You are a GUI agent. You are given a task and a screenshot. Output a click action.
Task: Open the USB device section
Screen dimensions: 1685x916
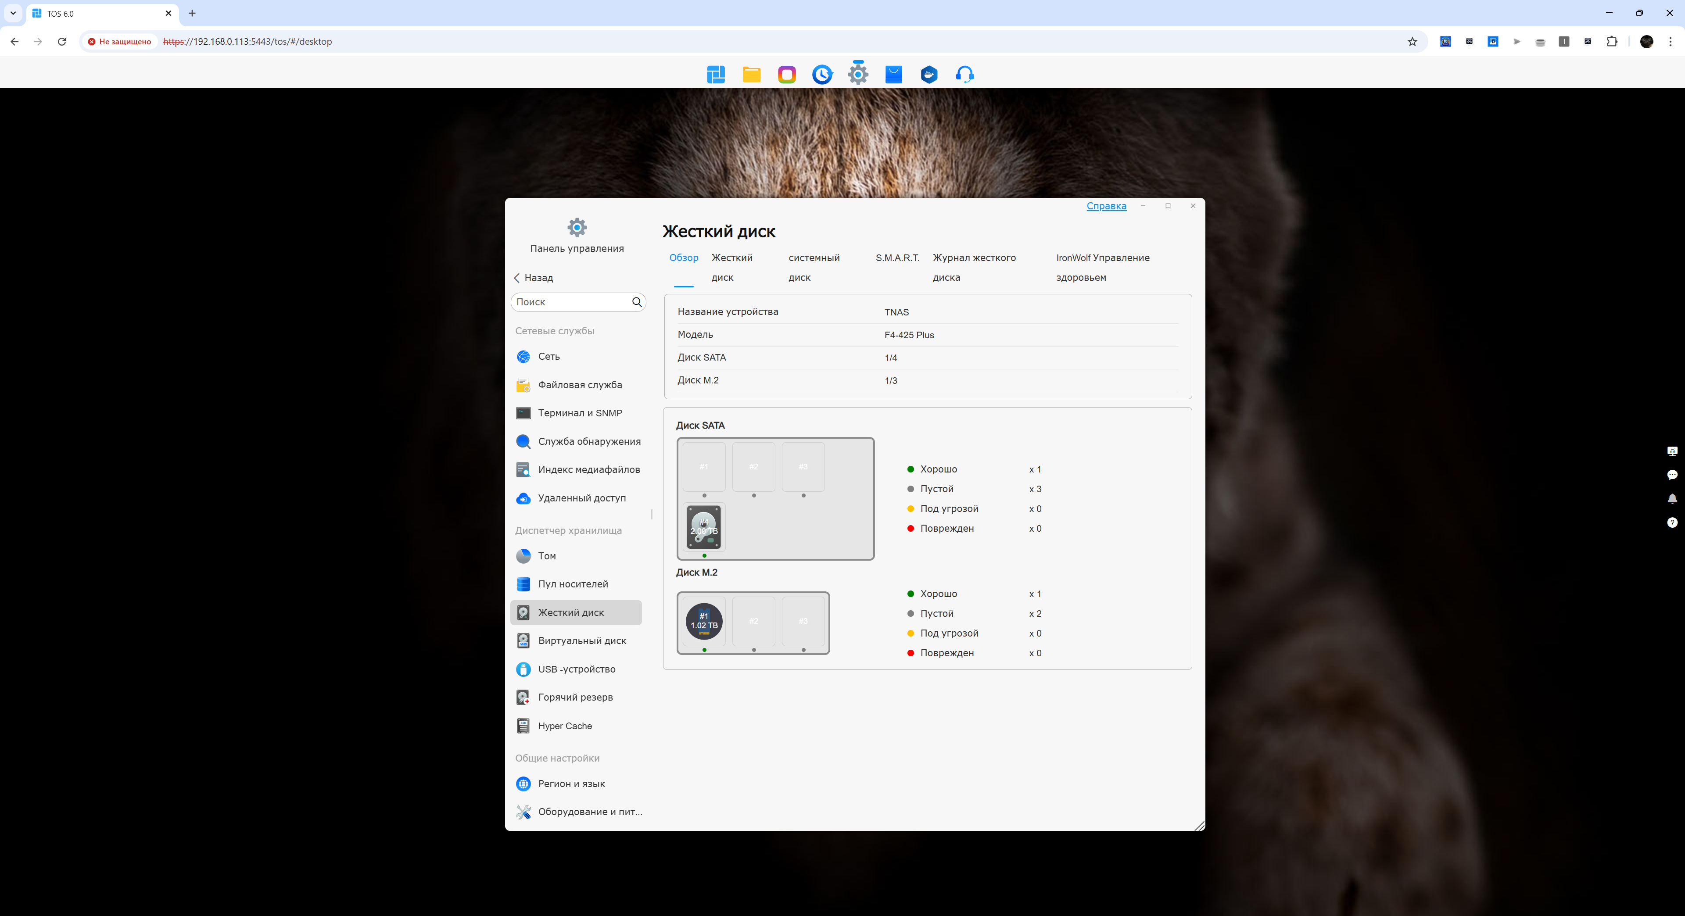tap(576, 669)
